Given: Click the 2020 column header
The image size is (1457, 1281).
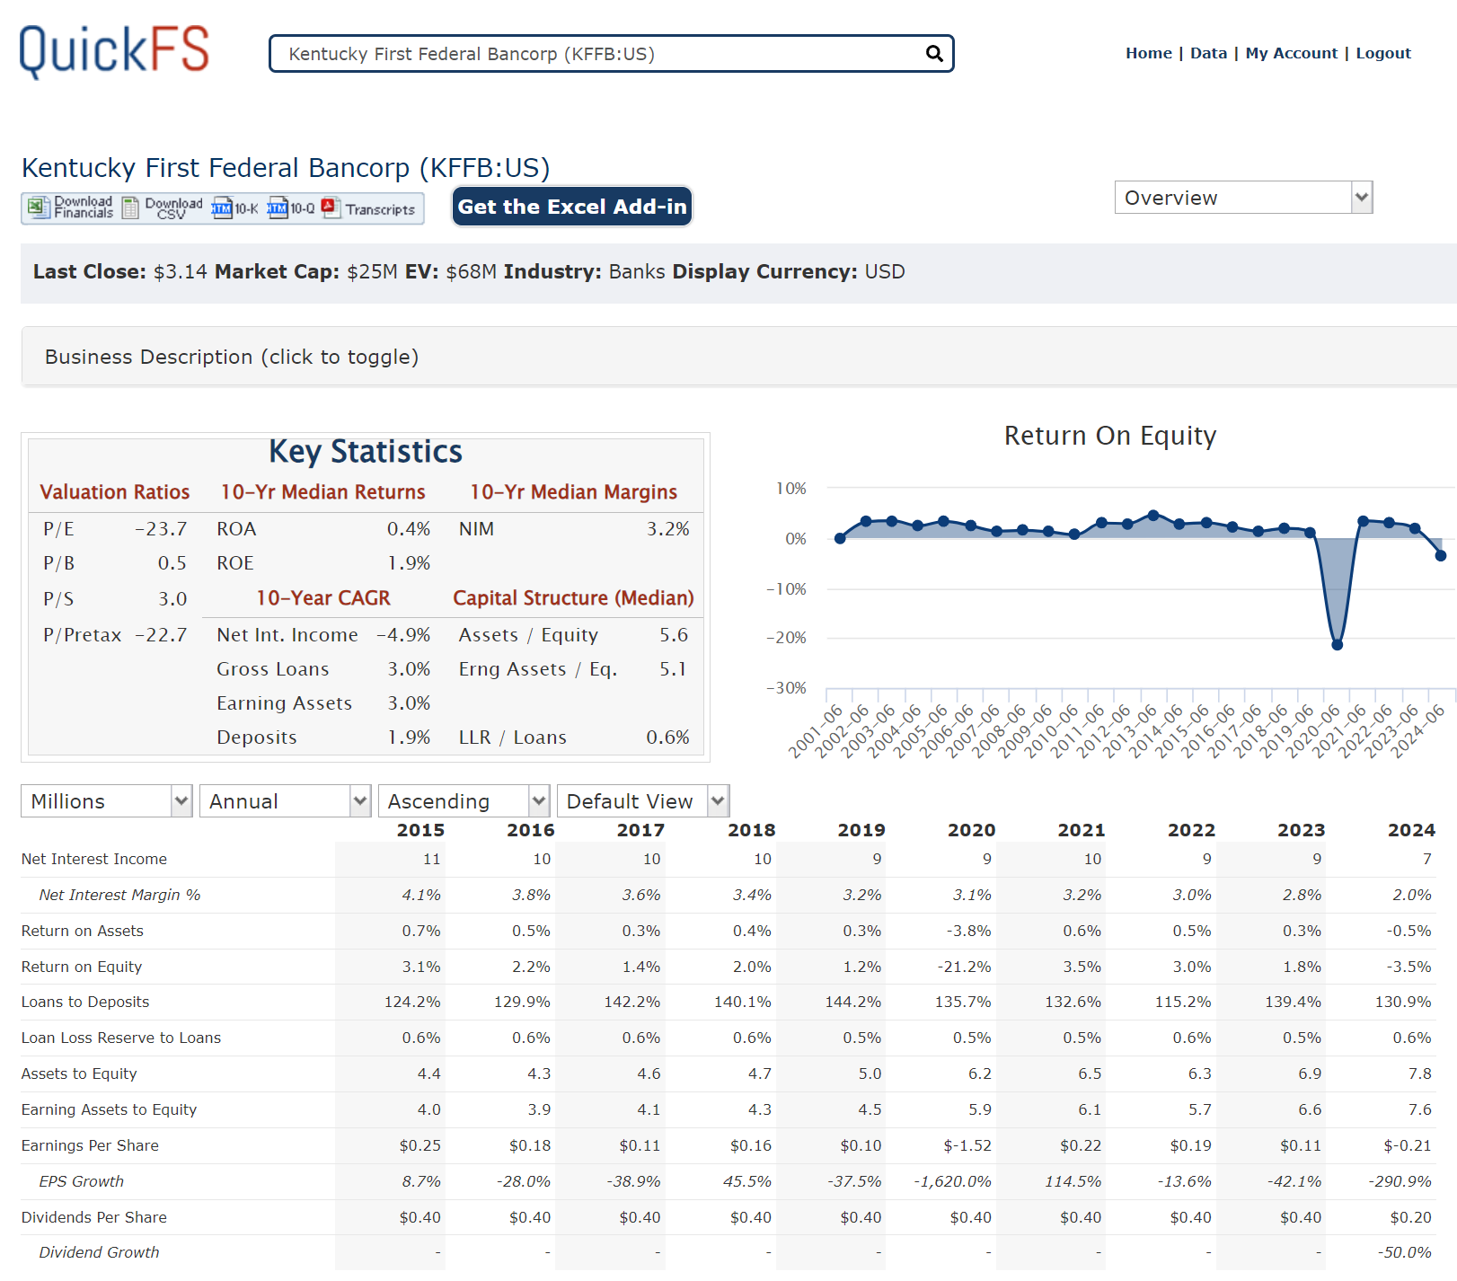Looking at the screenshot, I should (971, 830).
